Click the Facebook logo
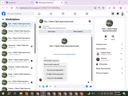128x96 pixels. pos(4,14)
